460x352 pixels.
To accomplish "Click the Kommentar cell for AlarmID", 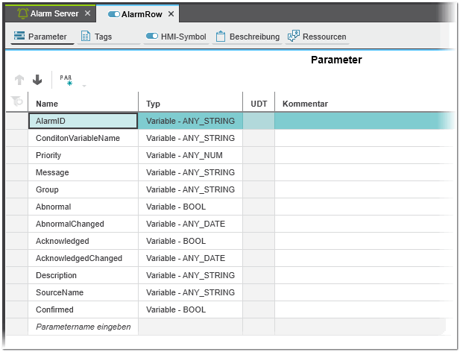I will click(x=362, y=121).
